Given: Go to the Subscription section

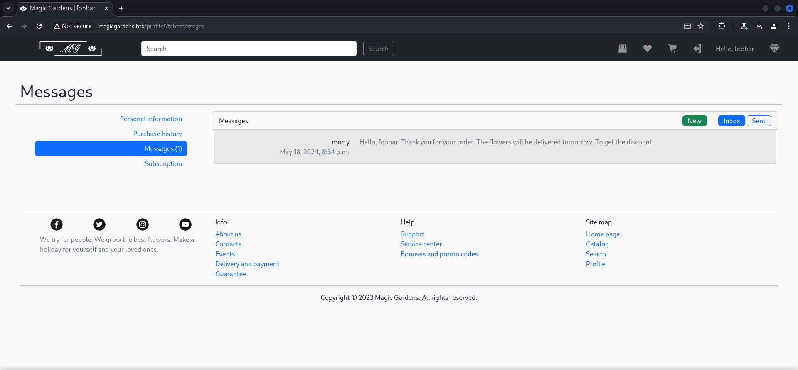Looking at the screenshot, I should click(163, 163).
